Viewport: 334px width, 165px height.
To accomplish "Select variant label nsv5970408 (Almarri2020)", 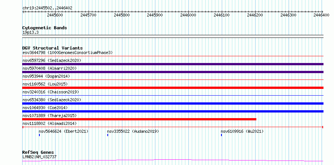I will pyautogui.click(x=50, y=68).
